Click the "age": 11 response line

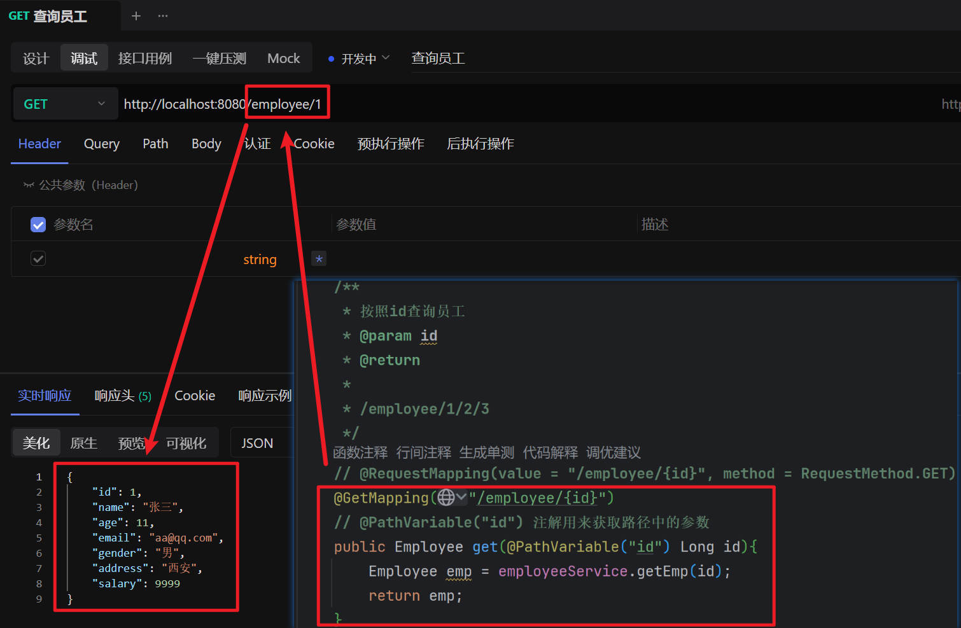click(x=123, y=522)
